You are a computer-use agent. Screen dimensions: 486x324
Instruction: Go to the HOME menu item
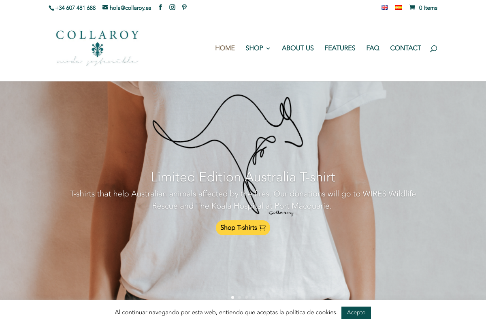[x=225, y=48]
